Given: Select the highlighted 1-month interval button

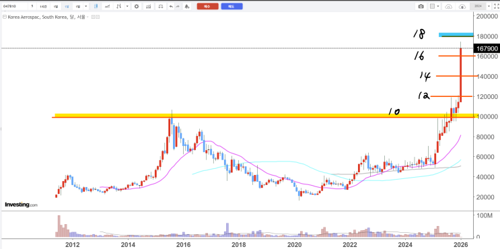Looking at the screenshot, I should [67, 6].
